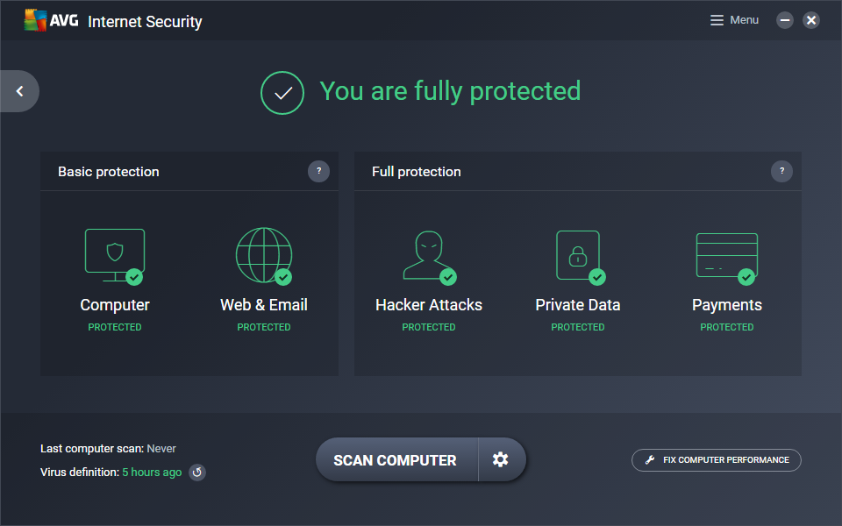Screen dimensions: 842x526
Task: Click Fix Computer Performance button
Action: point(716,460)
